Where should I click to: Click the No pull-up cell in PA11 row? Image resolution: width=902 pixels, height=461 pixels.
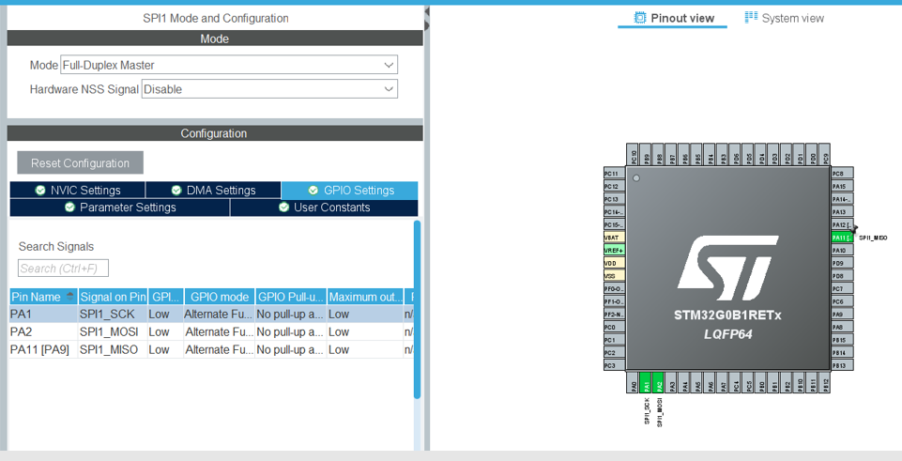(291, 349)
